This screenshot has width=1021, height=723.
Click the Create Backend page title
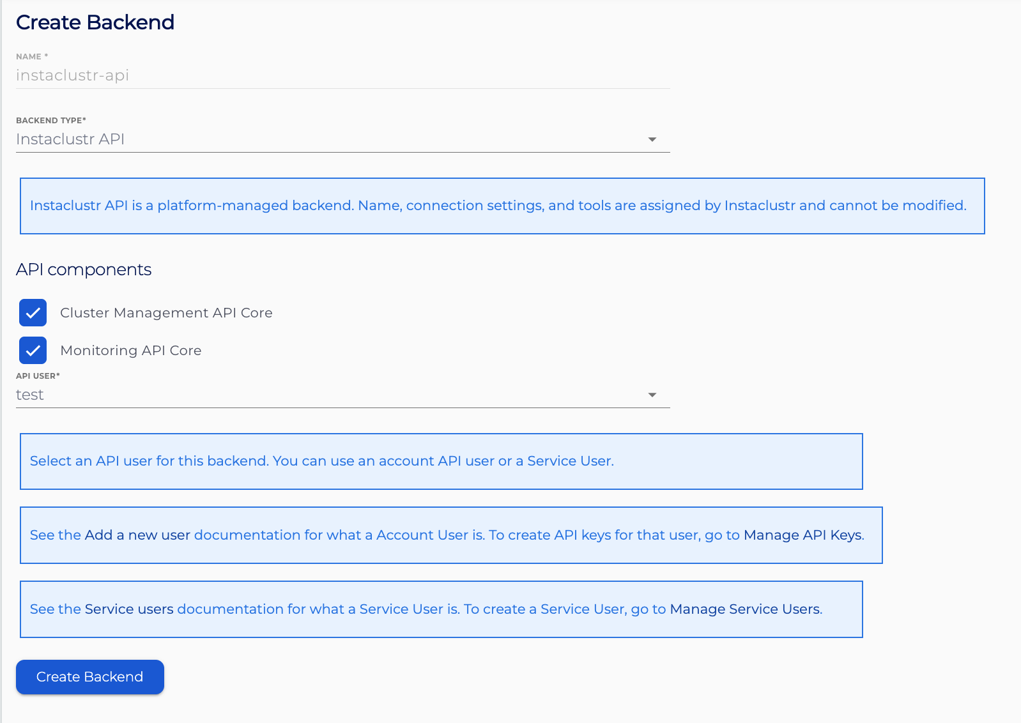pyautogui.click(x=95, y=22)
